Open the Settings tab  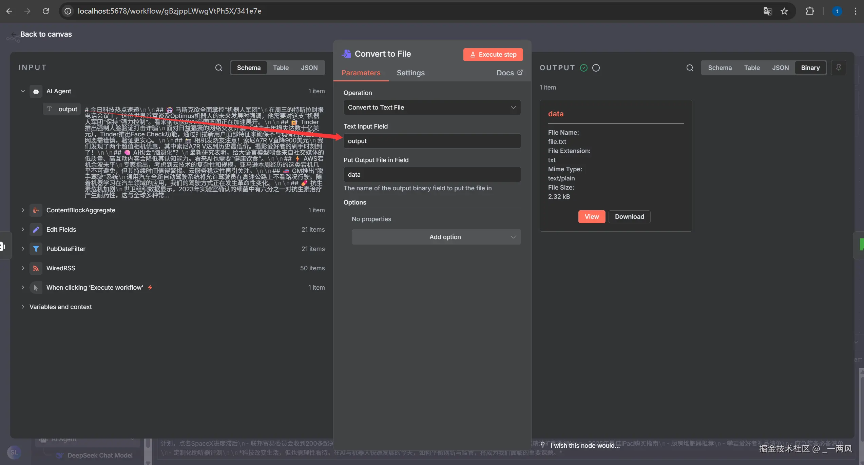tap(410, 73)
